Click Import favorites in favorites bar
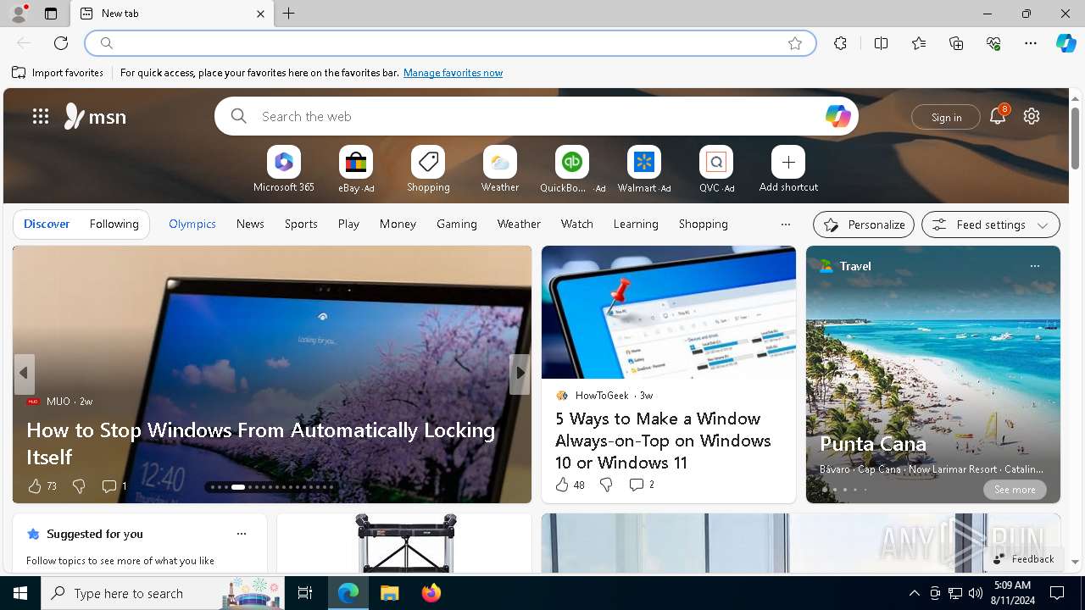 pos(58,73)
